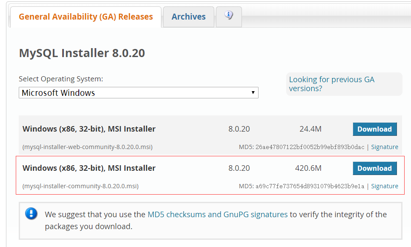Click the Signature link for the full installer

[385, 186]
